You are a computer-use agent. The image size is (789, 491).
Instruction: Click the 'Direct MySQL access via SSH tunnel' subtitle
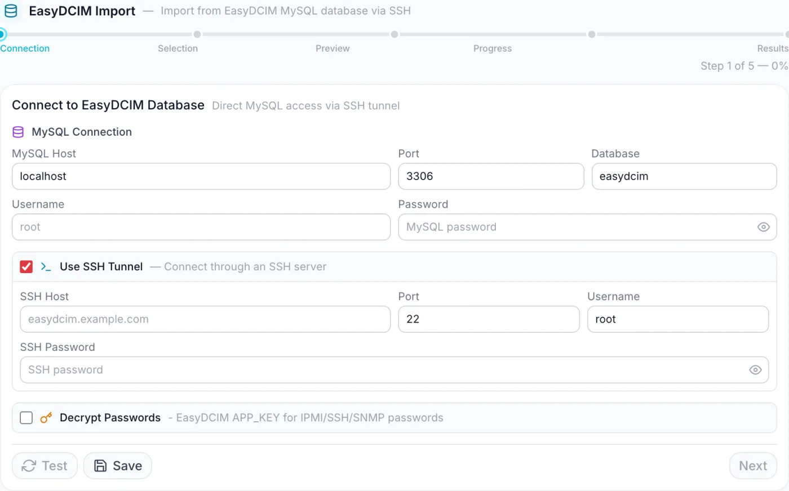tap(306, 106)
